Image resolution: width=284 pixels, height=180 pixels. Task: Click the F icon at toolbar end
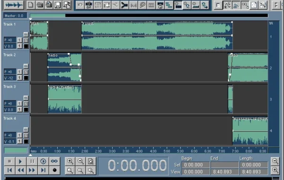[x=276, y=5]
